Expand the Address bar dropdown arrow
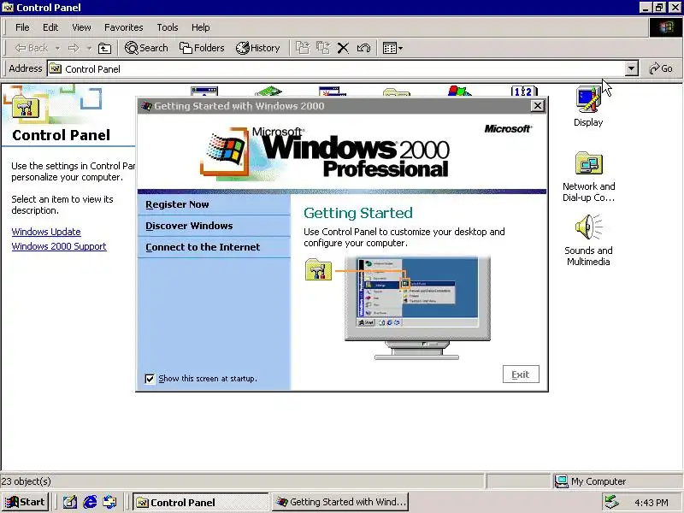Screen dimensions: 684x513 click(631, 69)
